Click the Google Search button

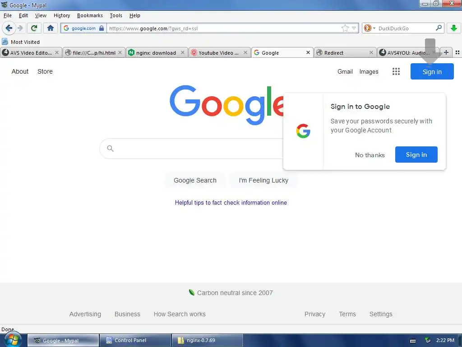195,180
